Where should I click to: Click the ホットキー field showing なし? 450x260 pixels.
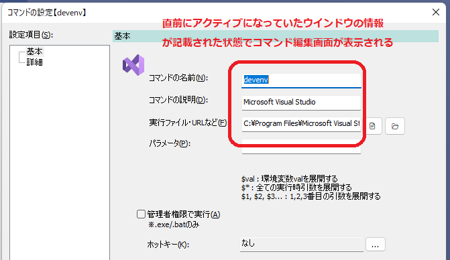[x=302, y=244]
